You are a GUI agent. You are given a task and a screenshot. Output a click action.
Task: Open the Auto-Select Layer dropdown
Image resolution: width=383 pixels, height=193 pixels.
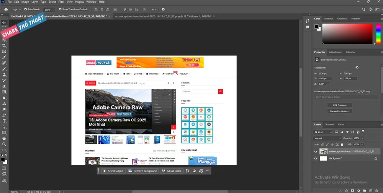tap(49, 10)
